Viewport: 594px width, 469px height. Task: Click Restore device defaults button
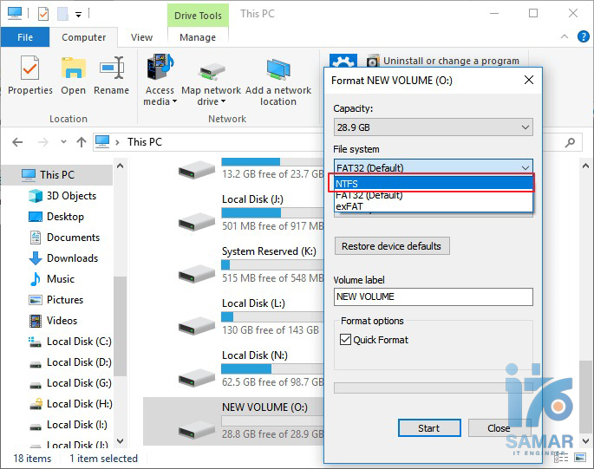pyautogui.click(x=391, y=246)
